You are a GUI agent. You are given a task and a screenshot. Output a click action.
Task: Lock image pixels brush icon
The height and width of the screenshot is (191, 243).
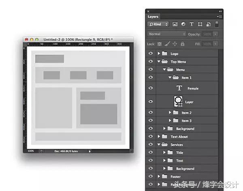click(167, 44)
